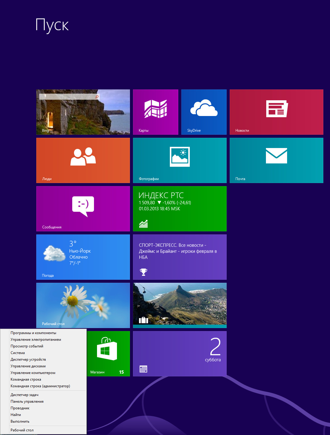Open the calendar tile showing суббота
This screenshot has width=330, height=435.
click(x=180, y=353)
